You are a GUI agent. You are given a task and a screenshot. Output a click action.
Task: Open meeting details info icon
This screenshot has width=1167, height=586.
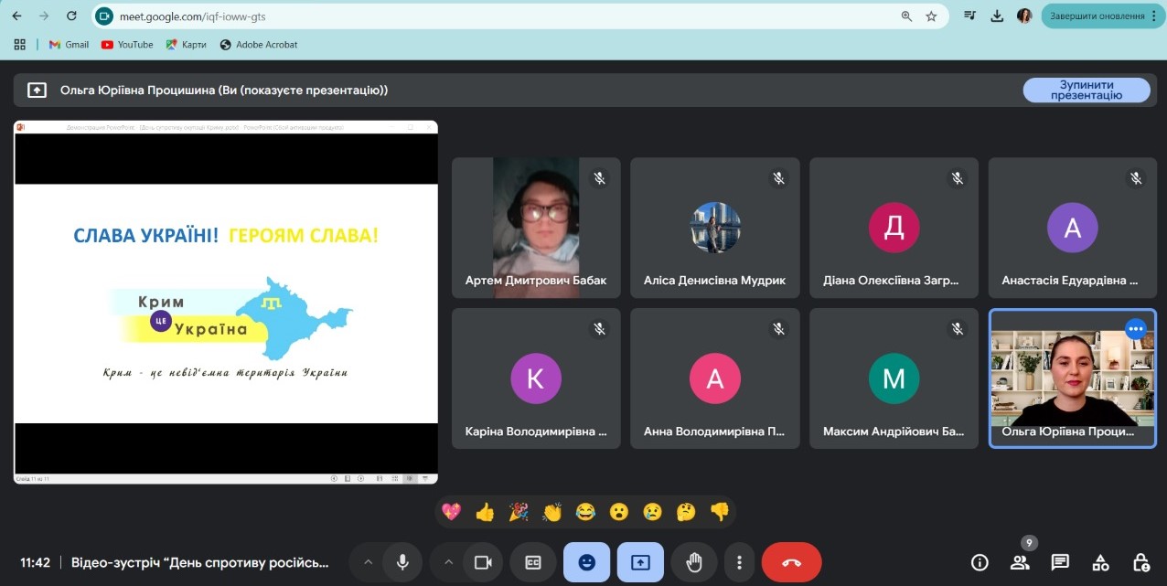(980, 562)
